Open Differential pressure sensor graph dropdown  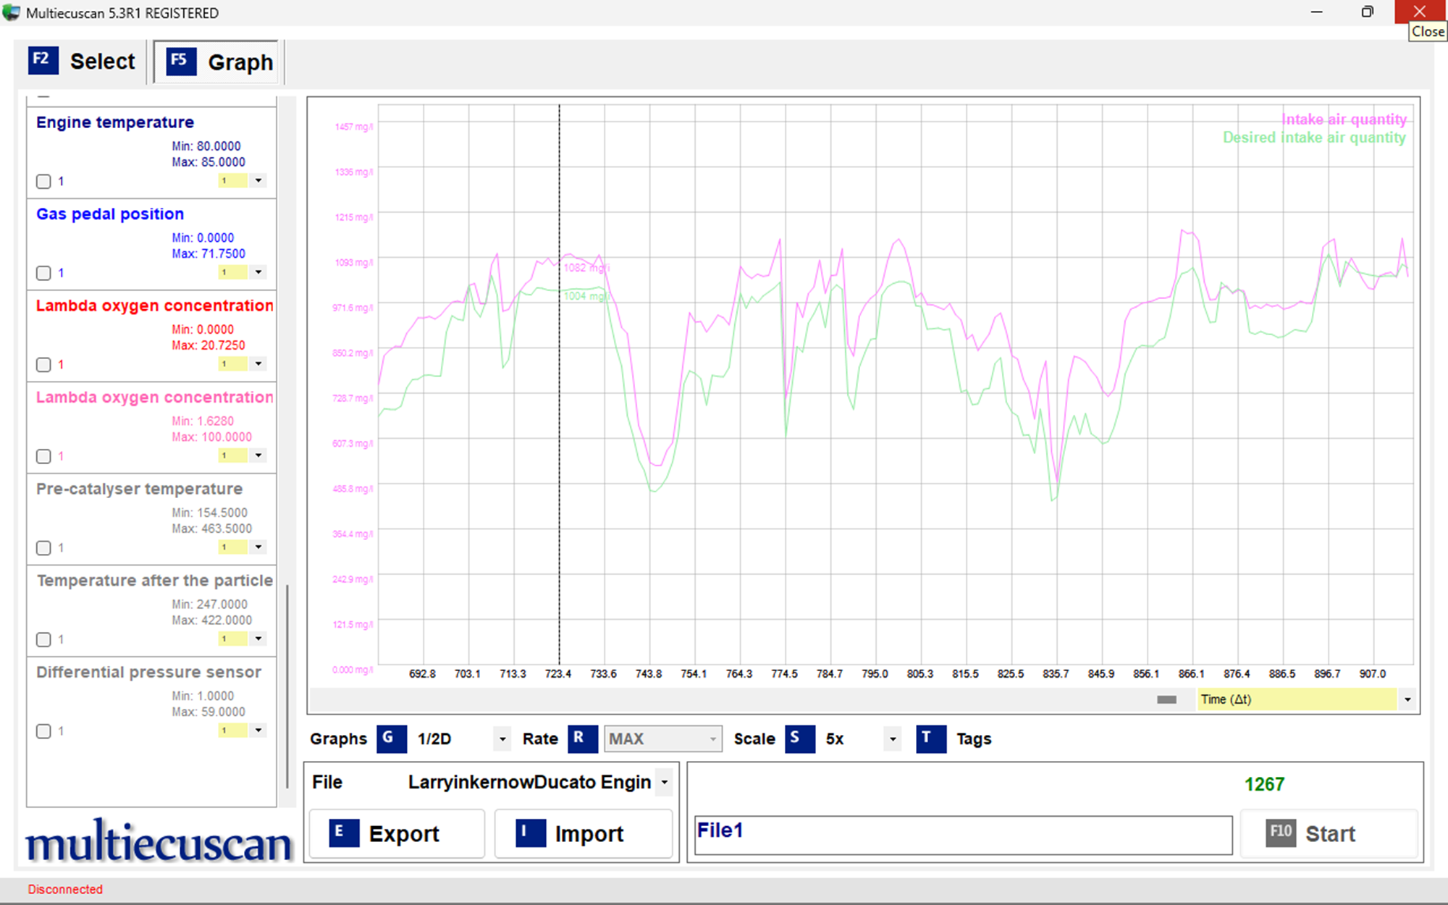click(x=258, y=730)
